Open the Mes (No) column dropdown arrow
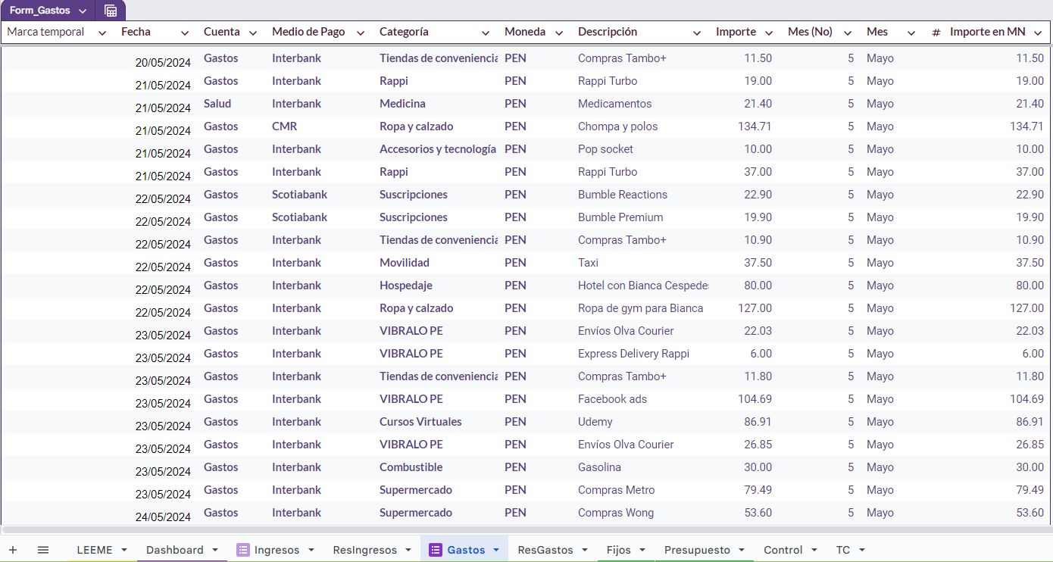The width and height of the screenshot is (1053, 562). [848, 33]
